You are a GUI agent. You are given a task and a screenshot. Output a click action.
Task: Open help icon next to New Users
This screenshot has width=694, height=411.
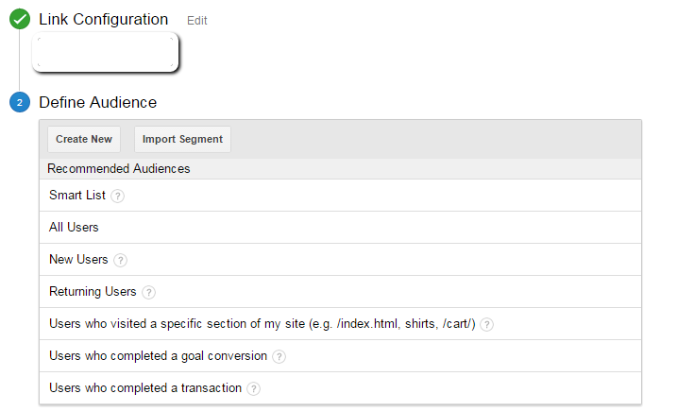(120, 260)
